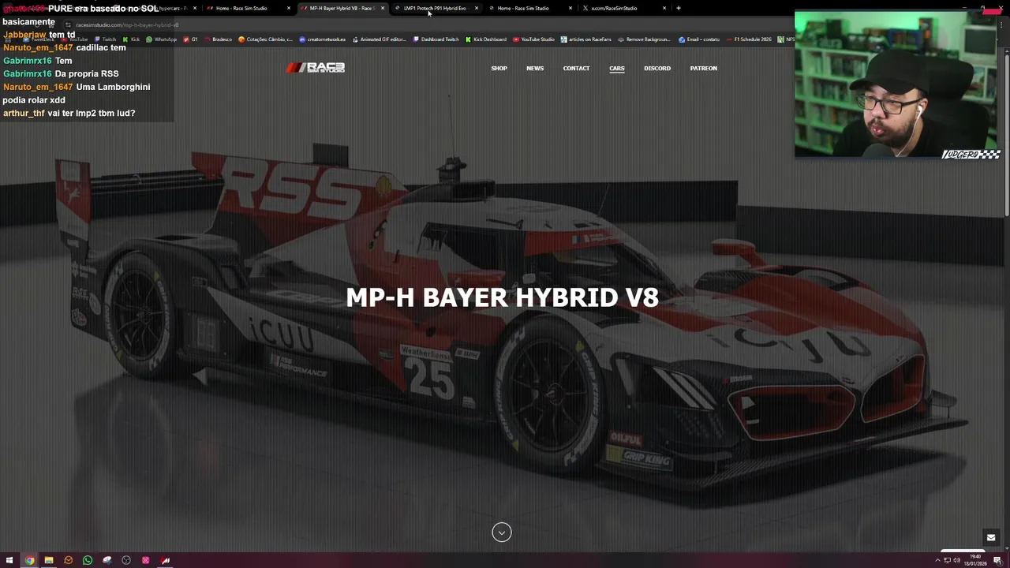Open the PATREON link in header
Image resolution: width=1010 pixels, height=568 pixels.
point(704,69)
